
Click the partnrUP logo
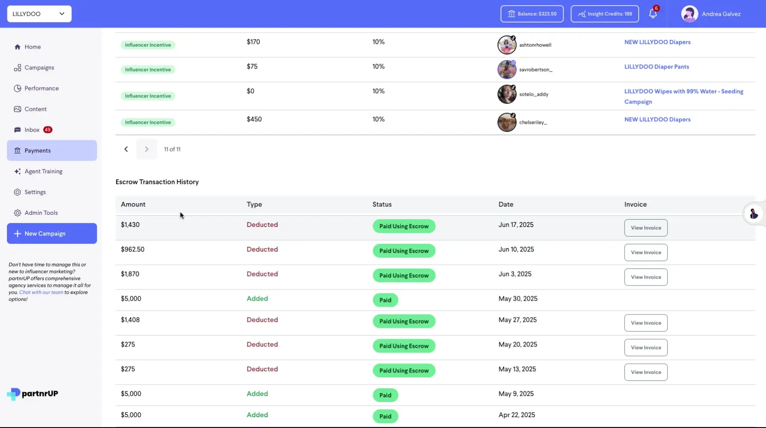(x=32, y=394)
